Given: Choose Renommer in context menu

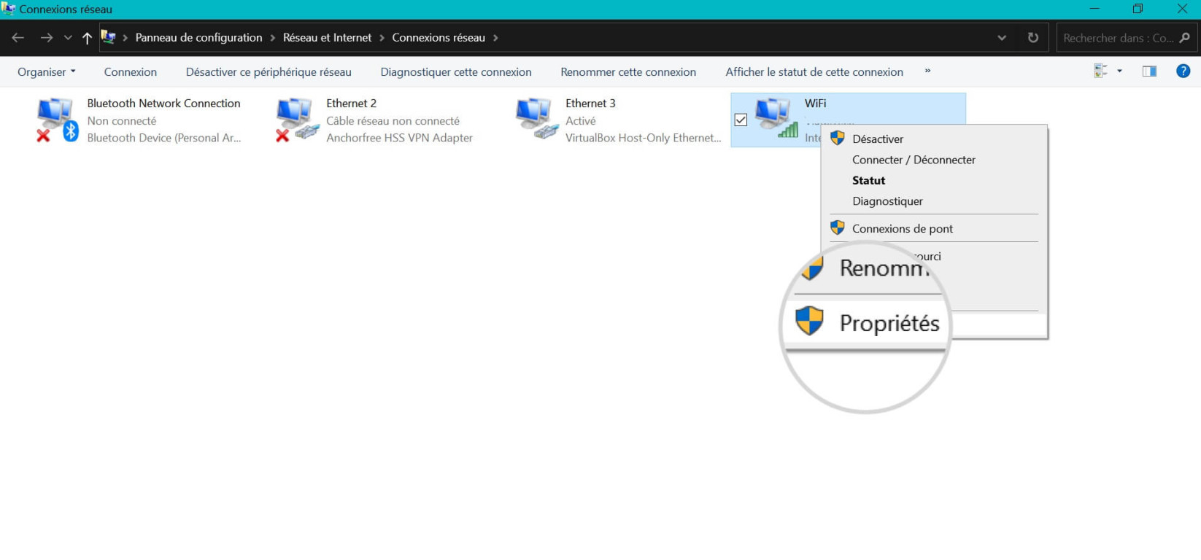Looking at the screenshot, I should point(883,268).
